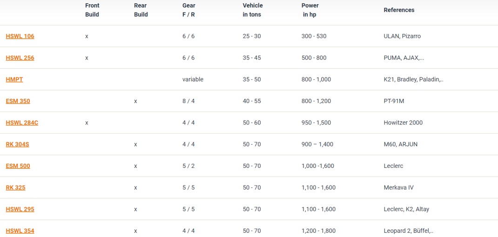Click the HSWL 295 link
Screen dimensions: 498x237
click(x=20, y=209)
